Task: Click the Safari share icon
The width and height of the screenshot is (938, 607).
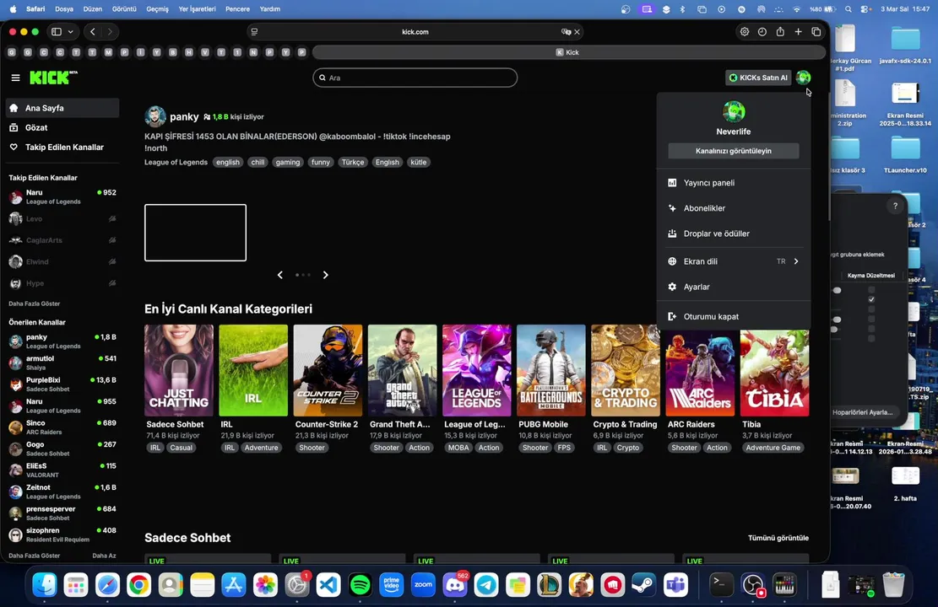Action: tap(780, 32)
